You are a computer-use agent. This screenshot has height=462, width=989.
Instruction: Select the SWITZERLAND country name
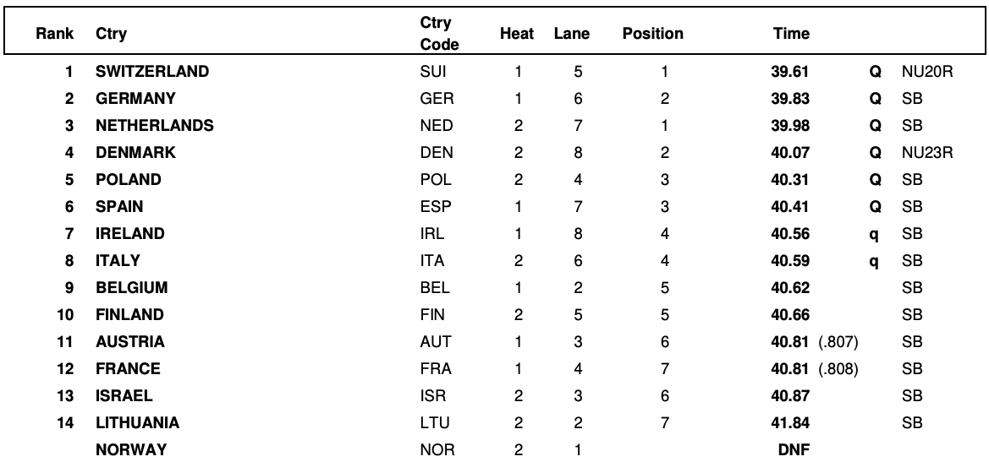coord(151,72)
